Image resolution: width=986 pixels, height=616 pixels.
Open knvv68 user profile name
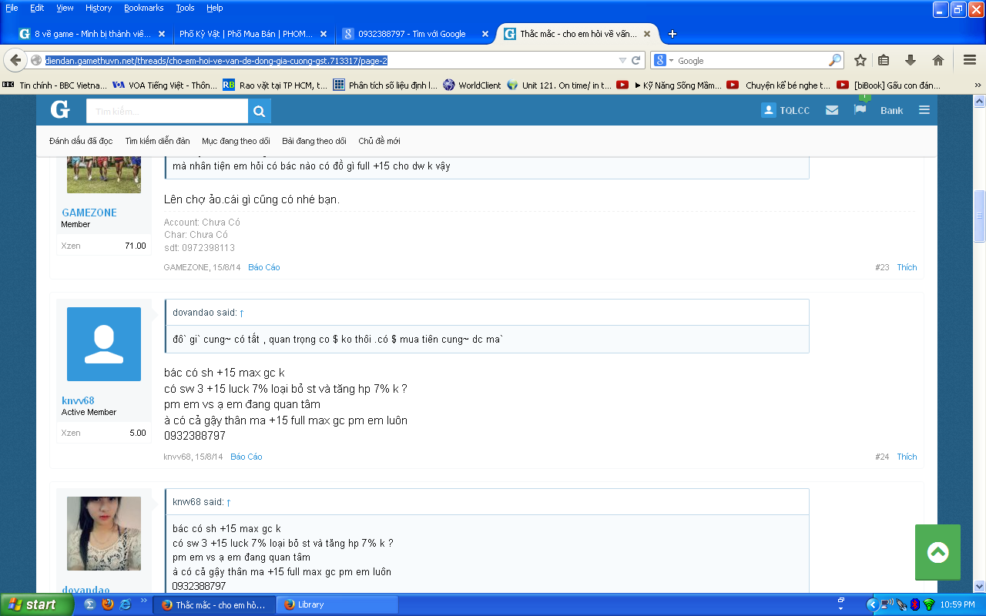[x=78, y=400]
